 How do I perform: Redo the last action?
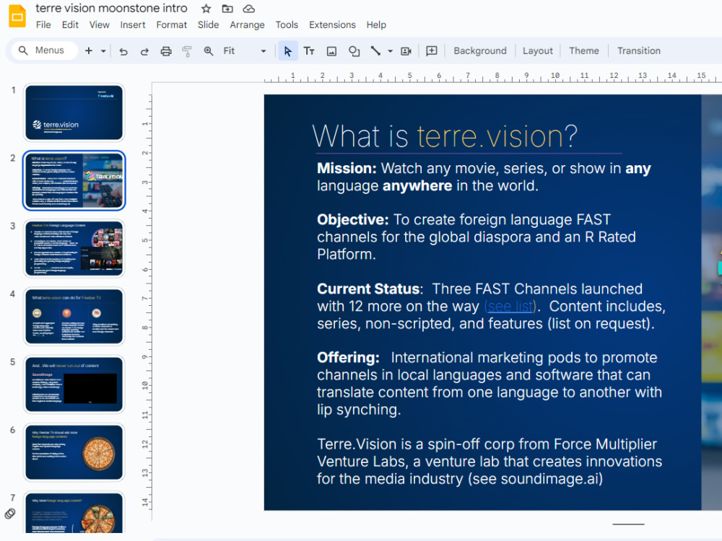(x=144, y=51)
